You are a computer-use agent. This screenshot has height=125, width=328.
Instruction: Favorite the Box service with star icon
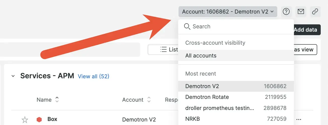tap(25, 120)
